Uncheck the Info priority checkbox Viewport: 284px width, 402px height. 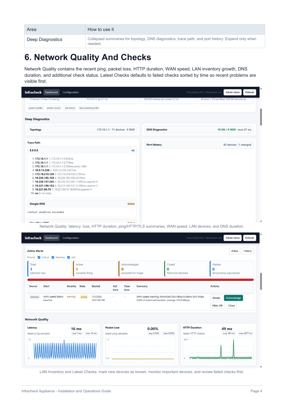click(69, 257)
